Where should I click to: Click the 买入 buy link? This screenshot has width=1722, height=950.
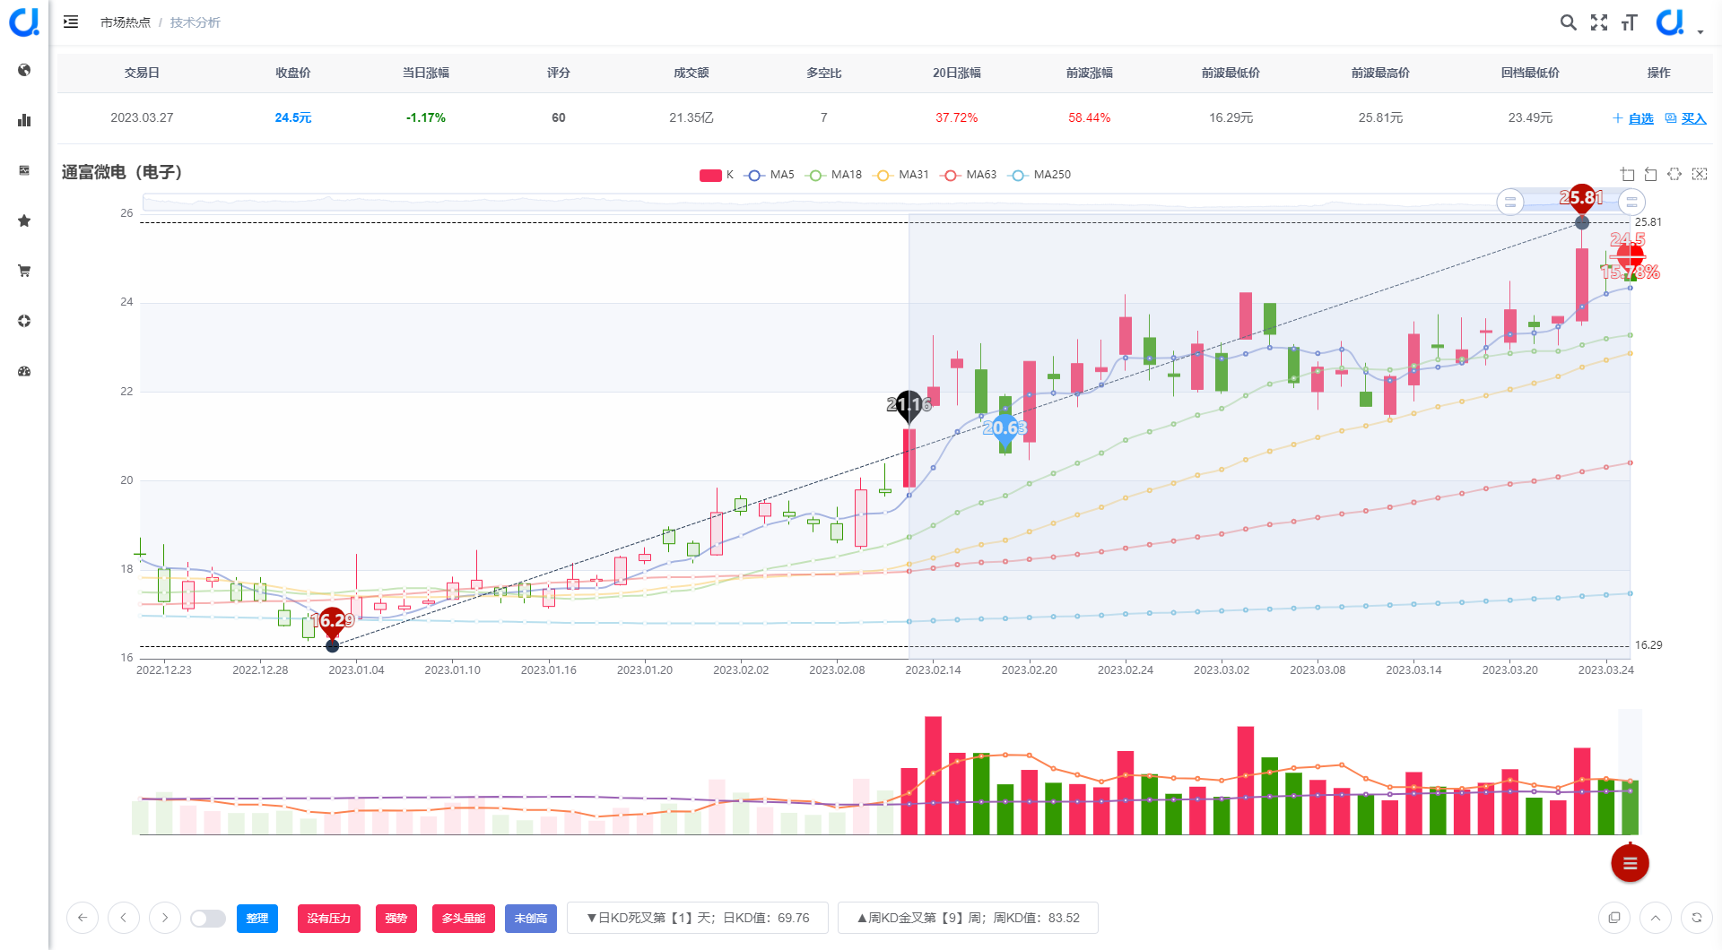pos(1686,118)
